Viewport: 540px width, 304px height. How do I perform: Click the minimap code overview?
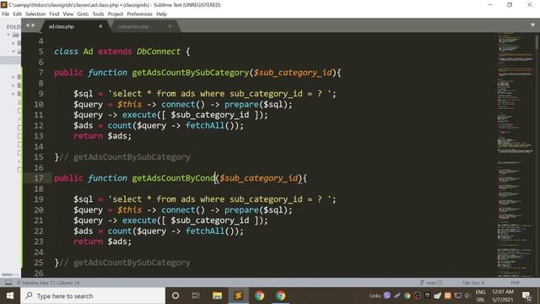click(516, 155)
